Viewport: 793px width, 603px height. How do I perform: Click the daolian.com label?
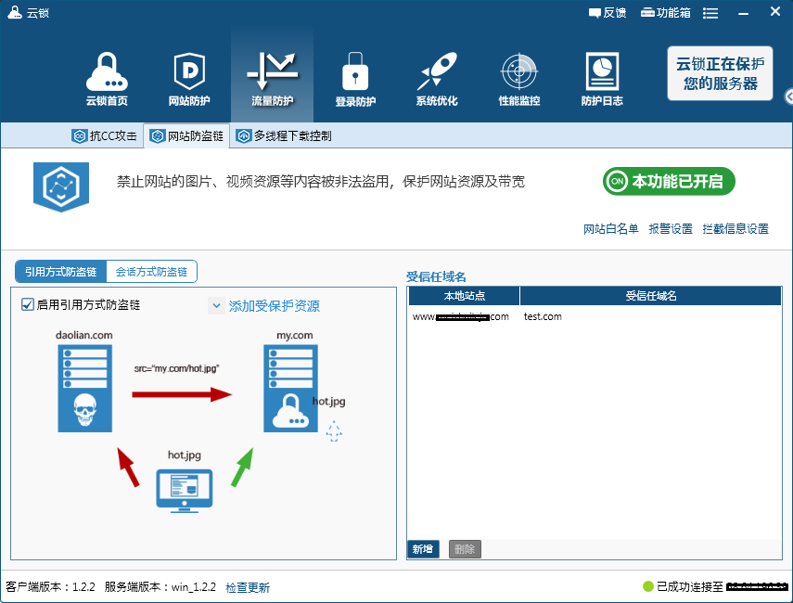click(x=84, y=335)
